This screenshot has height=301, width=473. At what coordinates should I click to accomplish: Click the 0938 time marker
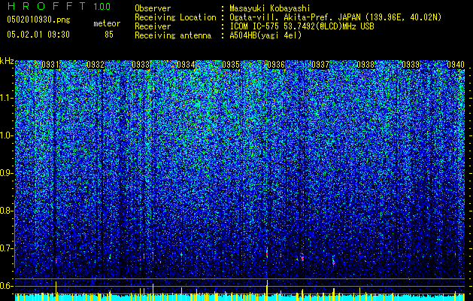(x=365, y=65)
